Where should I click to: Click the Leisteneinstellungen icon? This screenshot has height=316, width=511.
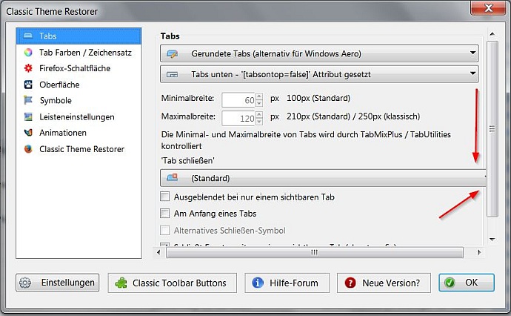click(x=28, y=117)
